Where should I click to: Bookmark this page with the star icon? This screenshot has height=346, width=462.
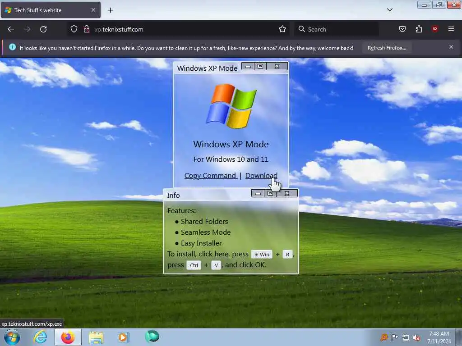pos(282,29)
